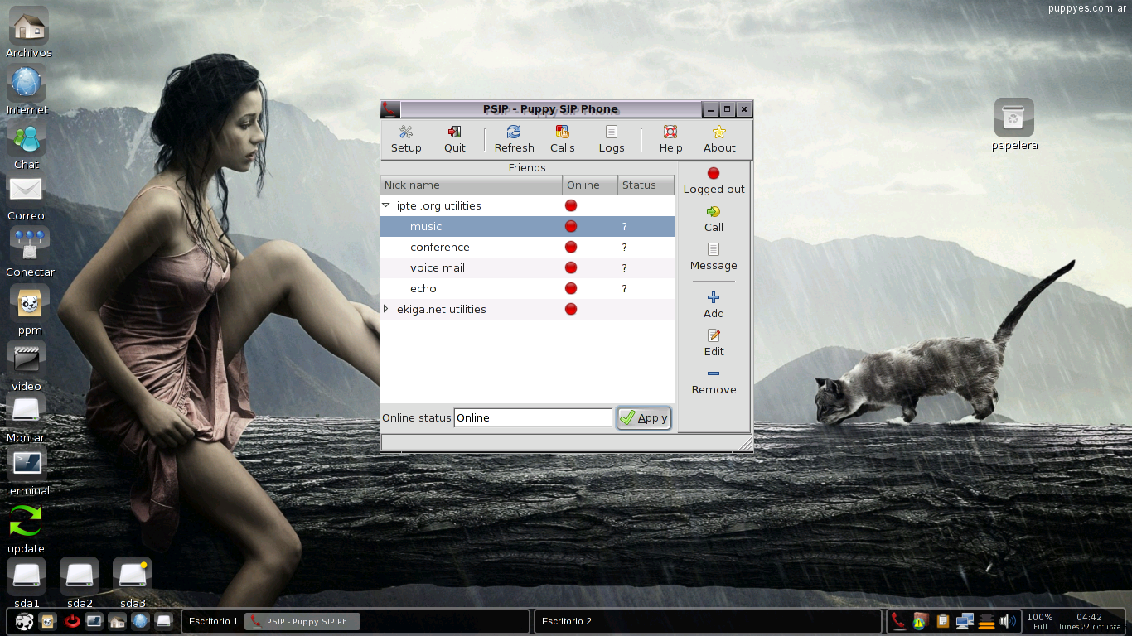1132x636 pixels.
Task: Open the Conectar desktop icon
Action: [x=30, y=252]
